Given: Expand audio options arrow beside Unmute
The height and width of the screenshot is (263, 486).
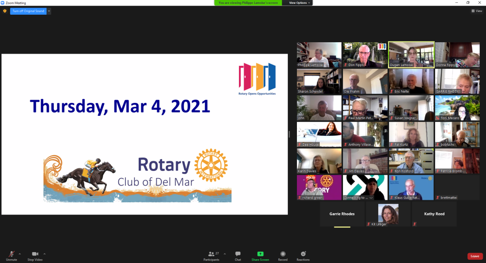Looking at the screenshot, I should tap(21, 254).
